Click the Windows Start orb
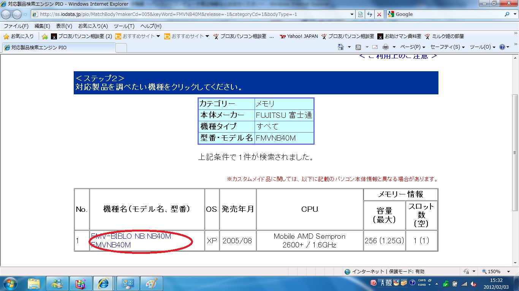The width and height of the screenshot is (519, 291). point(9,283)
